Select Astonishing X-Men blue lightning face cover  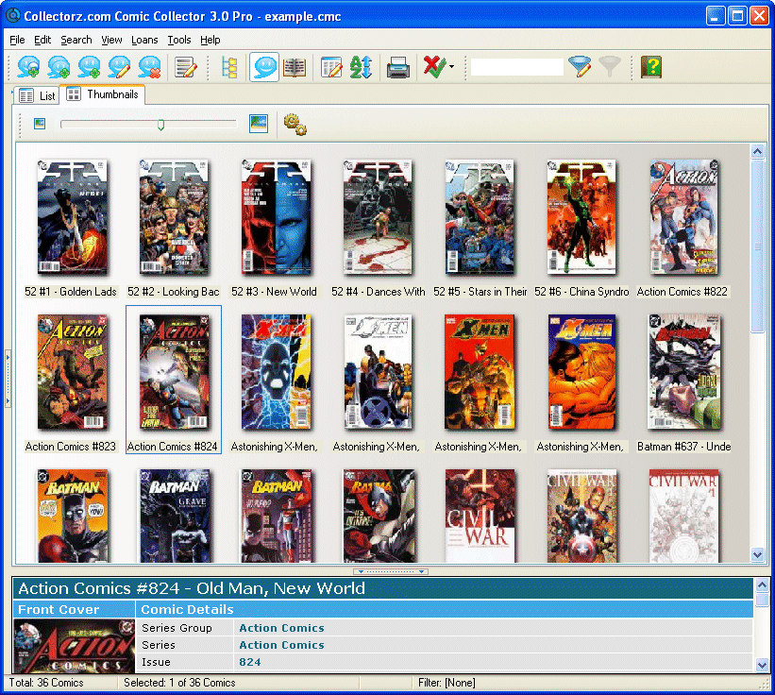(276, 372)
